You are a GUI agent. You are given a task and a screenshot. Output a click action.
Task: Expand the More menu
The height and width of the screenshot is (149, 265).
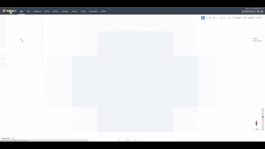[x=259, y=18]
